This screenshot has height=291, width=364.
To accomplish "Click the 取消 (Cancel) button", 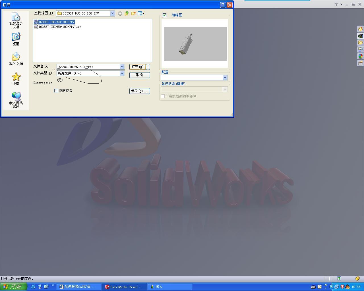I will coord(139,75).
